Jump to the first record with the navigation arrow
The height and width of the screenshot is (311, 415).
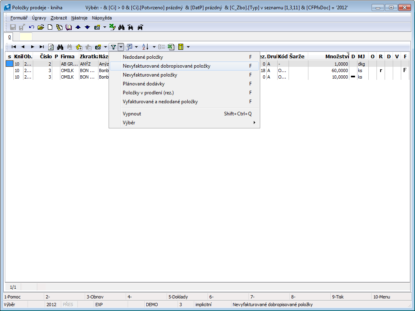(14, 47)
